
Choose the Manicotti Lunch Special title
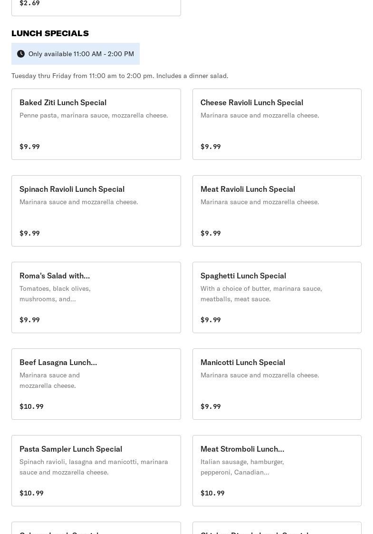tap(243, 362)
